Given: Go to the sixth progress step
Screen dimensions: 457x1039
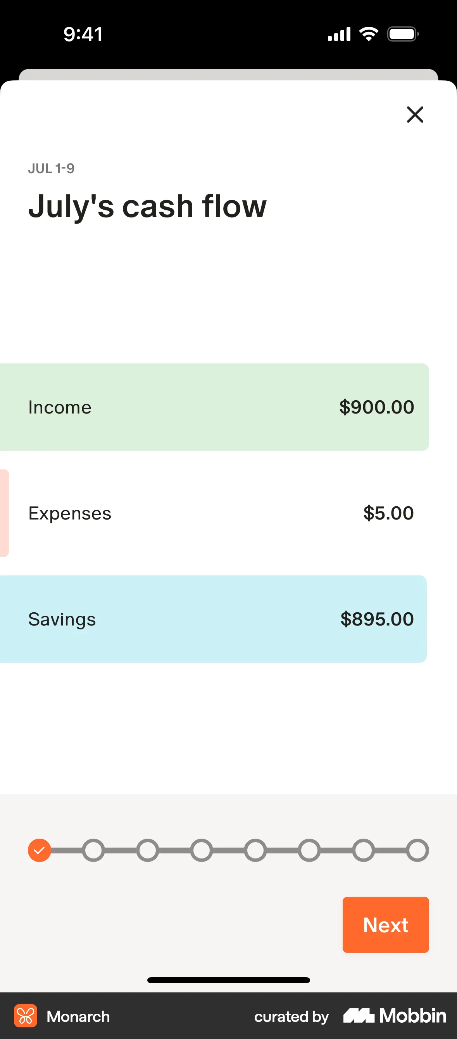Looking at the screenshot, I should pyautogui.click(x=309, y=850).
